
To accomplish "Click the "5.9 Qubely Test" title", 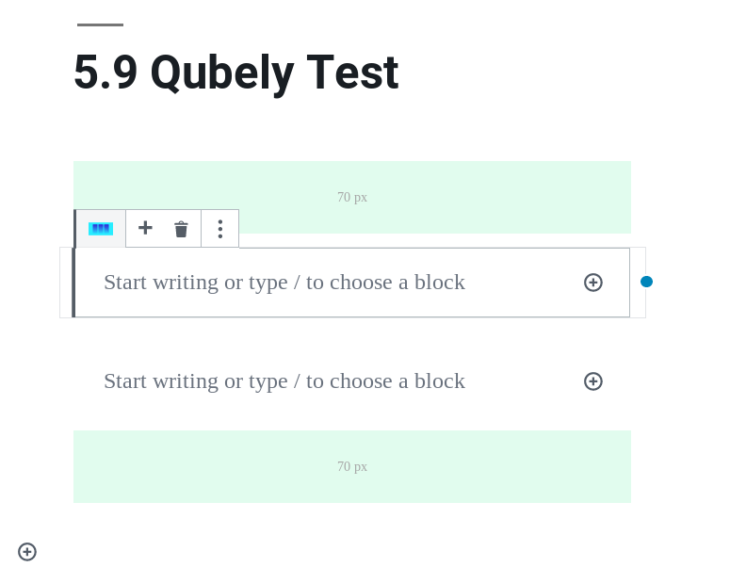I will [x=235, y=73].
